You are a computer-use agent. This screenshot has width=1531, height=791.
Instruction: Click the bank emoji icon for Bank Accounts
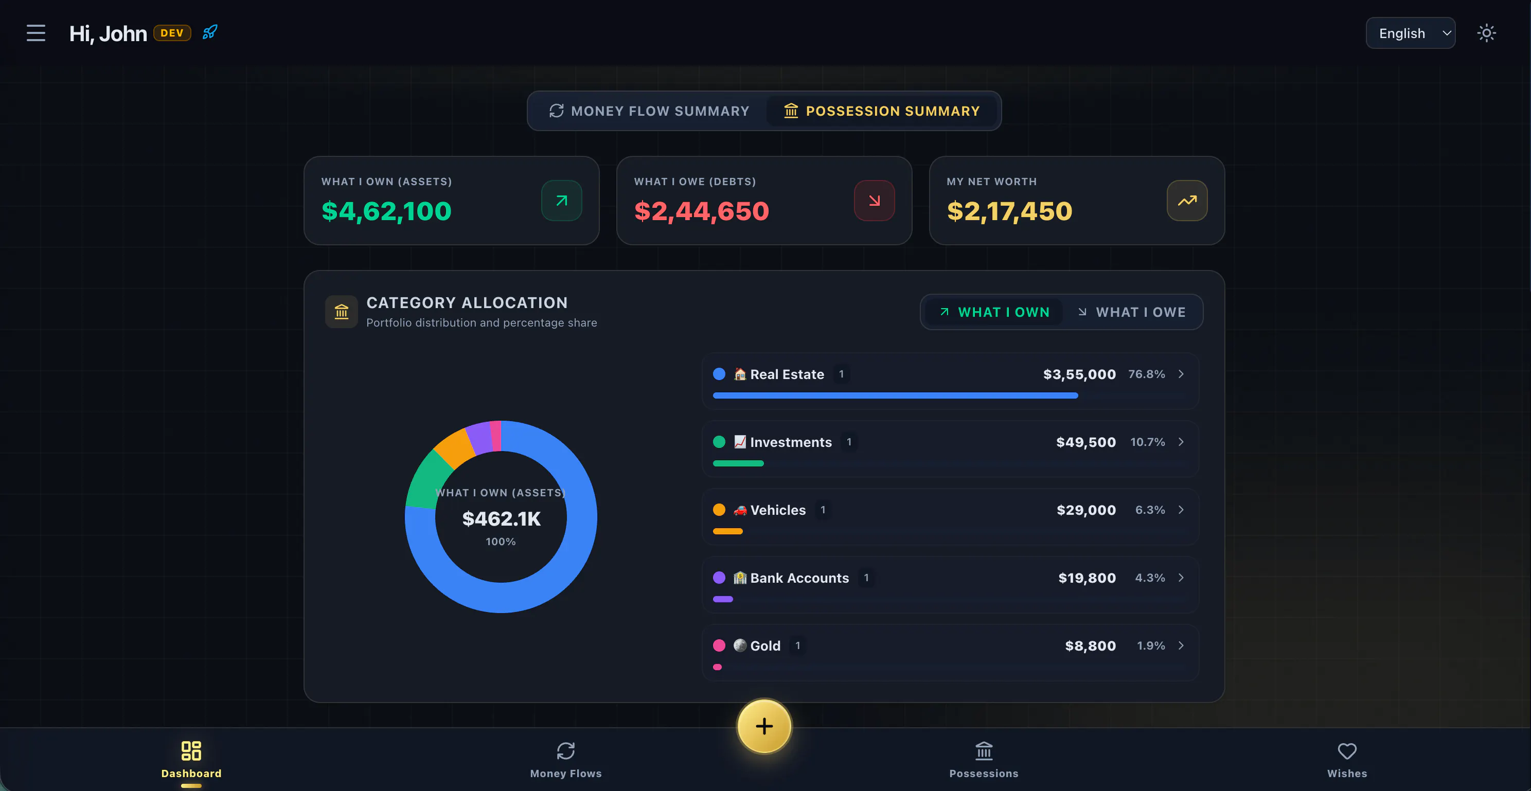739,577
